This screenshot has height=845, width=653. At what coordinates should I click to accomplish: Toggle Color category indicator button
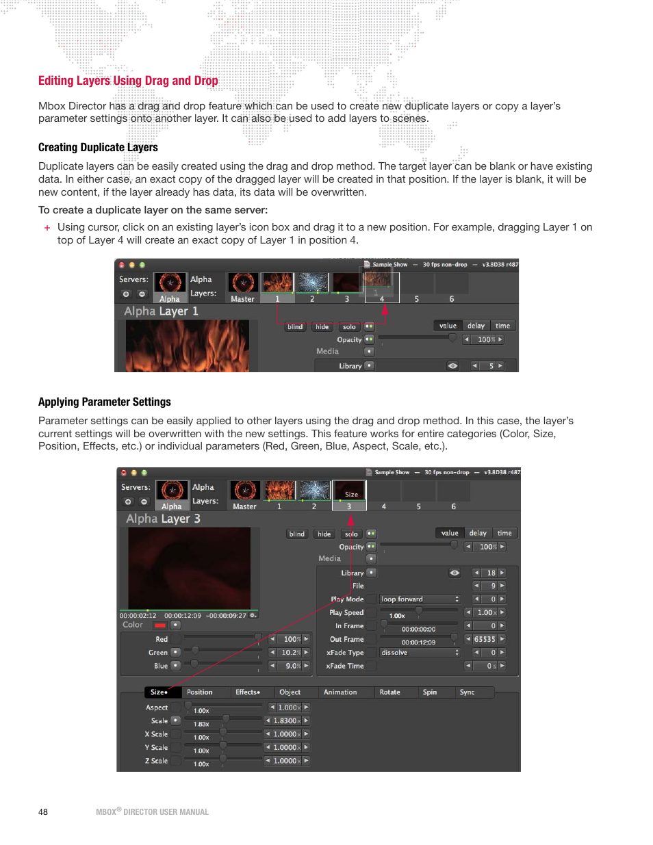click(176, 625)
